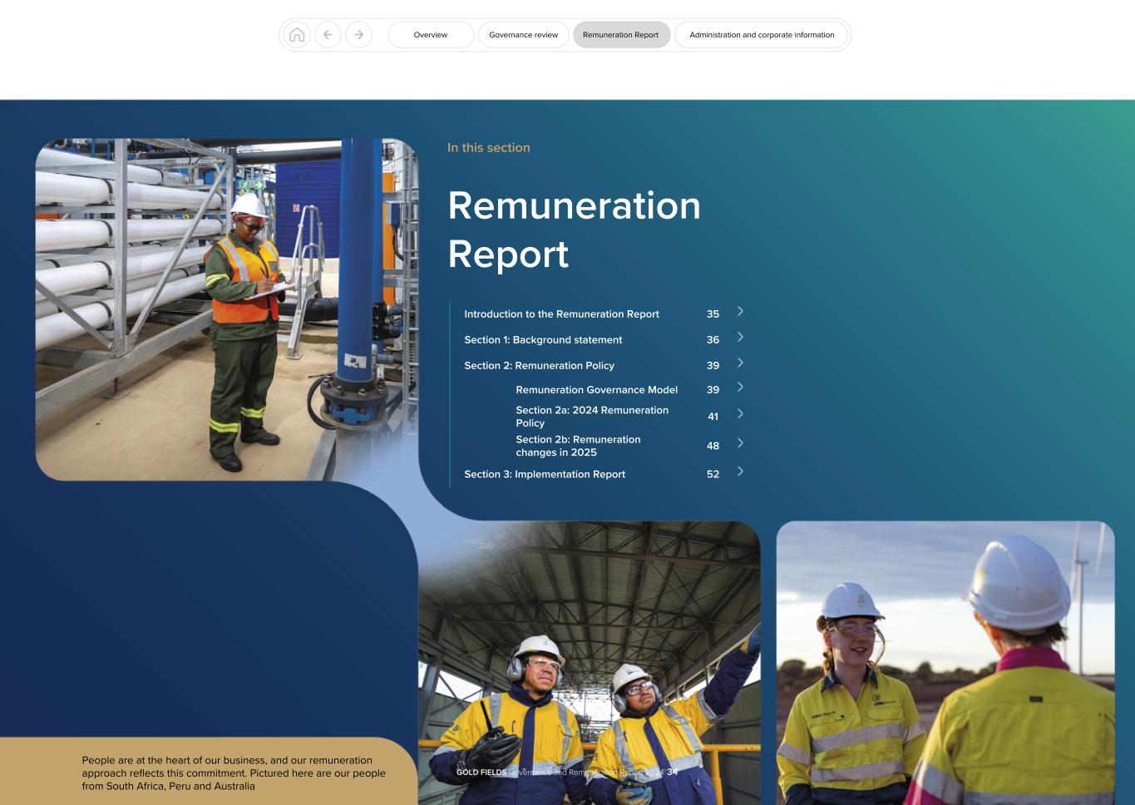
Task: Switch to the Overview tab
Action: (x=430, y=35)
